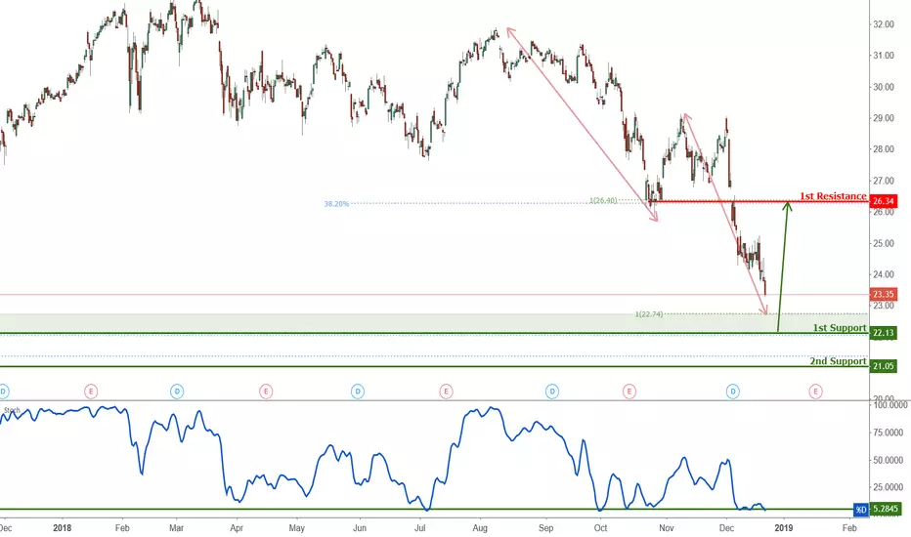Click the earnings marker in mid-April 2018
The height and width of the screenshot is (537, 911).
(x=266, y=392)
